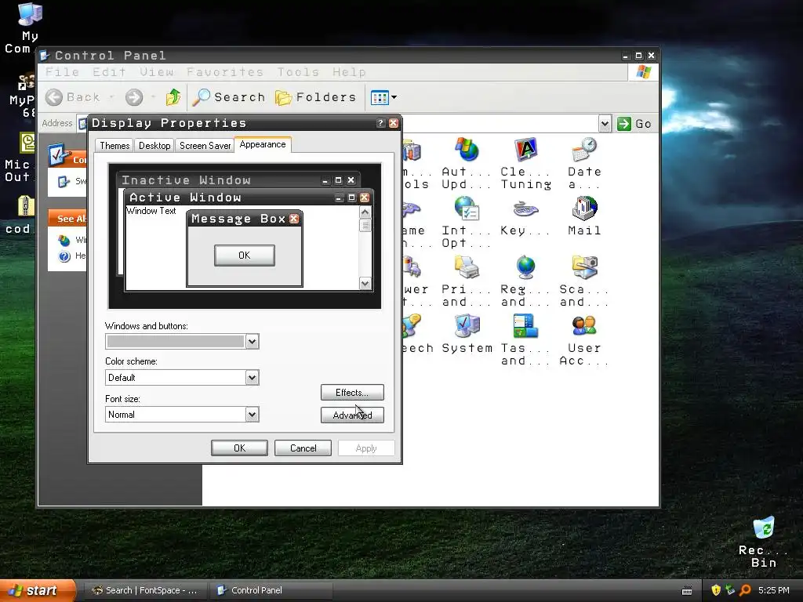Click OK in the Message Box preview

click(x=245, y=256)
